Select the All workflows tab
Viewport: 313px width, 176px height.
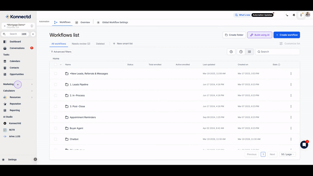pyautogui.click(x=59, y=44)
